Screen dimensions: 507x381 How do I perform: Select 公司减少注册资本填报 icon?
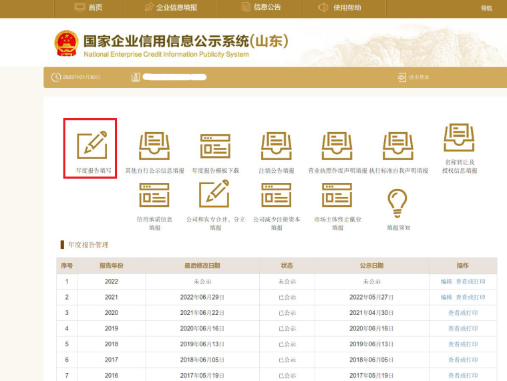point(276,195)
